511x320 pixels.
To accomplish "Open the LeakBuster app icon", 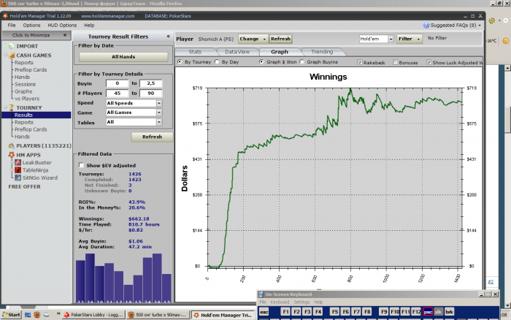I will click(x=18, y=161).
